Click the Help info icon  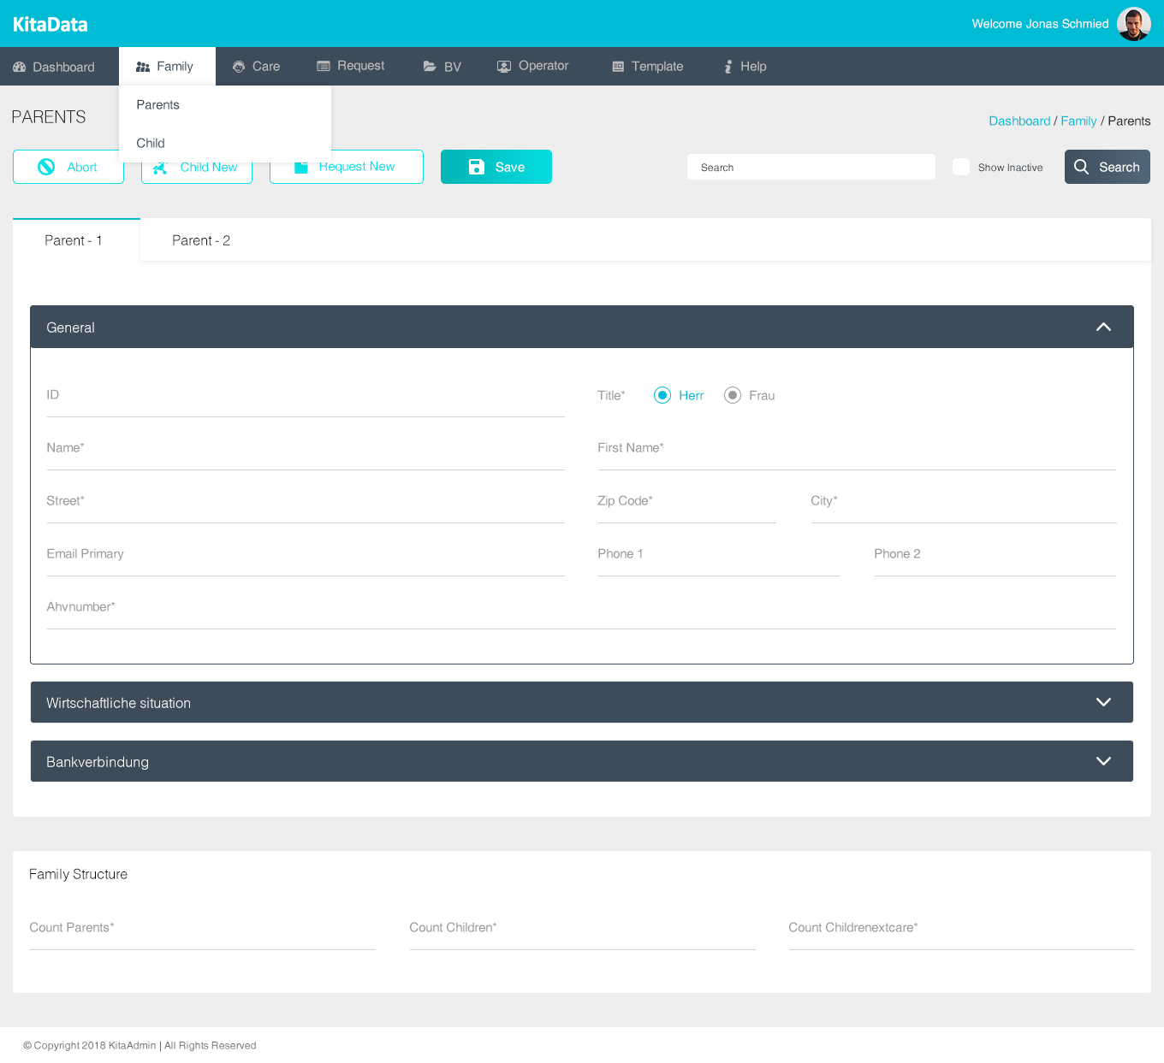pyautogui.click(x=728, y=67)
